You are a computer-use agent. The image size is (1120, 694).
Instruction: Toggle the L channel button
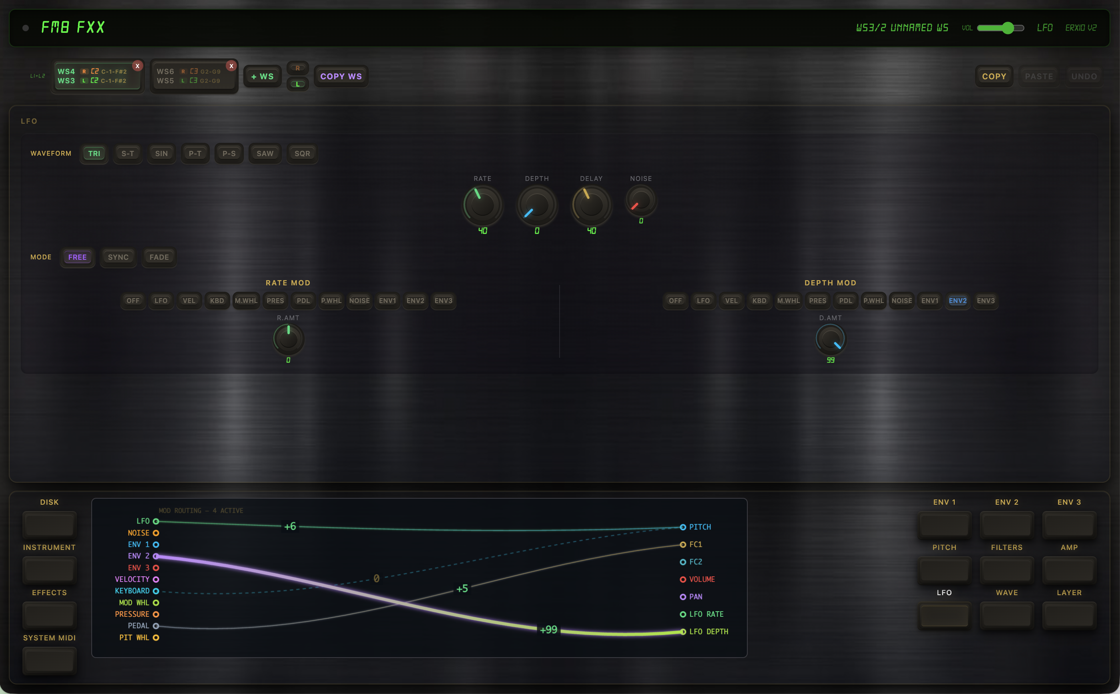tap(297, 84)
